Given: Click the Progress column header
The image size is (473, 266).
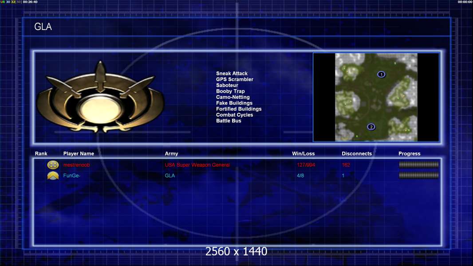Looking at the screenshot, I should click(410, 154).
